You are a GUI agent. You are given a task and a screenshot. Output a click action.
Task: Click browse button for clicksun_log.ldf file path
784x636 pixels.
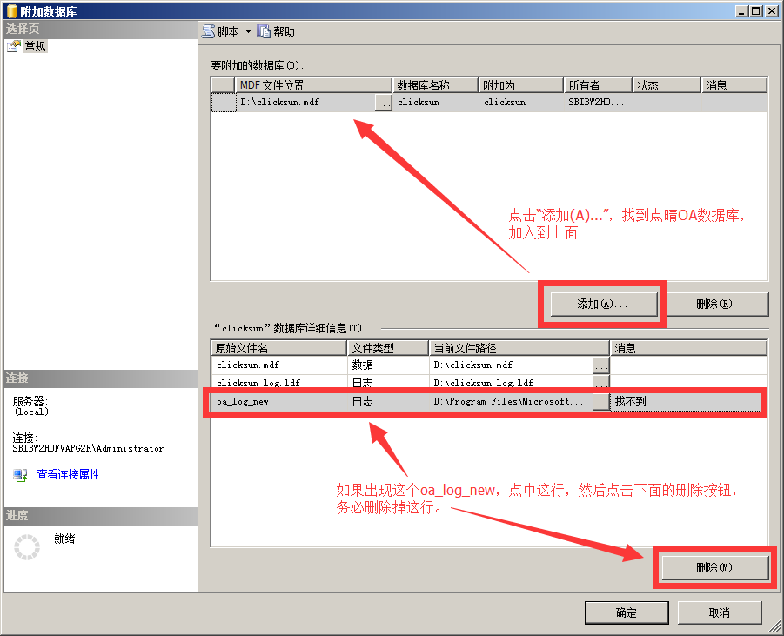(x=600, y=384)
